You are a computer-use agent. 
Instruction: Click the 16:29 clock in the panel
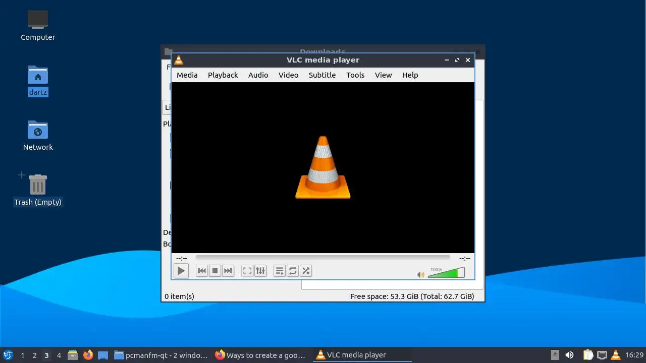point(634,355)
